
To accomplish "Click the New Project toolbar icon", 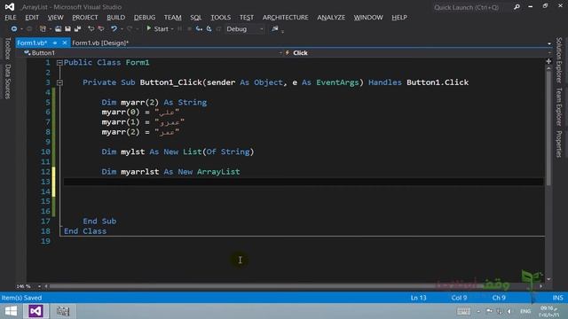I will [43, 29].
